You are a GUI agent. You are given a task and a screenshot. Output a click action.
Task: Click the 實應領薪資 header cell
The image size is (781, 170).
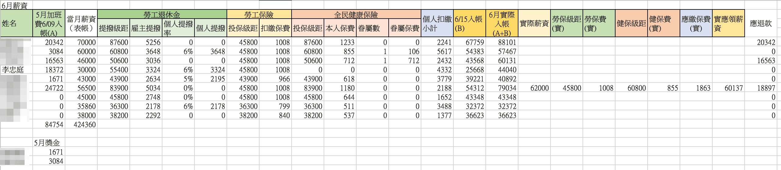[x=728, y=23]
